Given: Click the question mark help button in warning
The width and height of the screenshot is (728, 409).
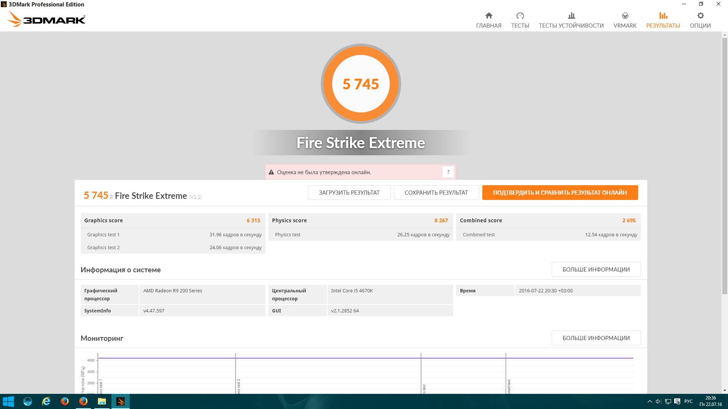Looking at the screenshot, I should click(448, 172).
